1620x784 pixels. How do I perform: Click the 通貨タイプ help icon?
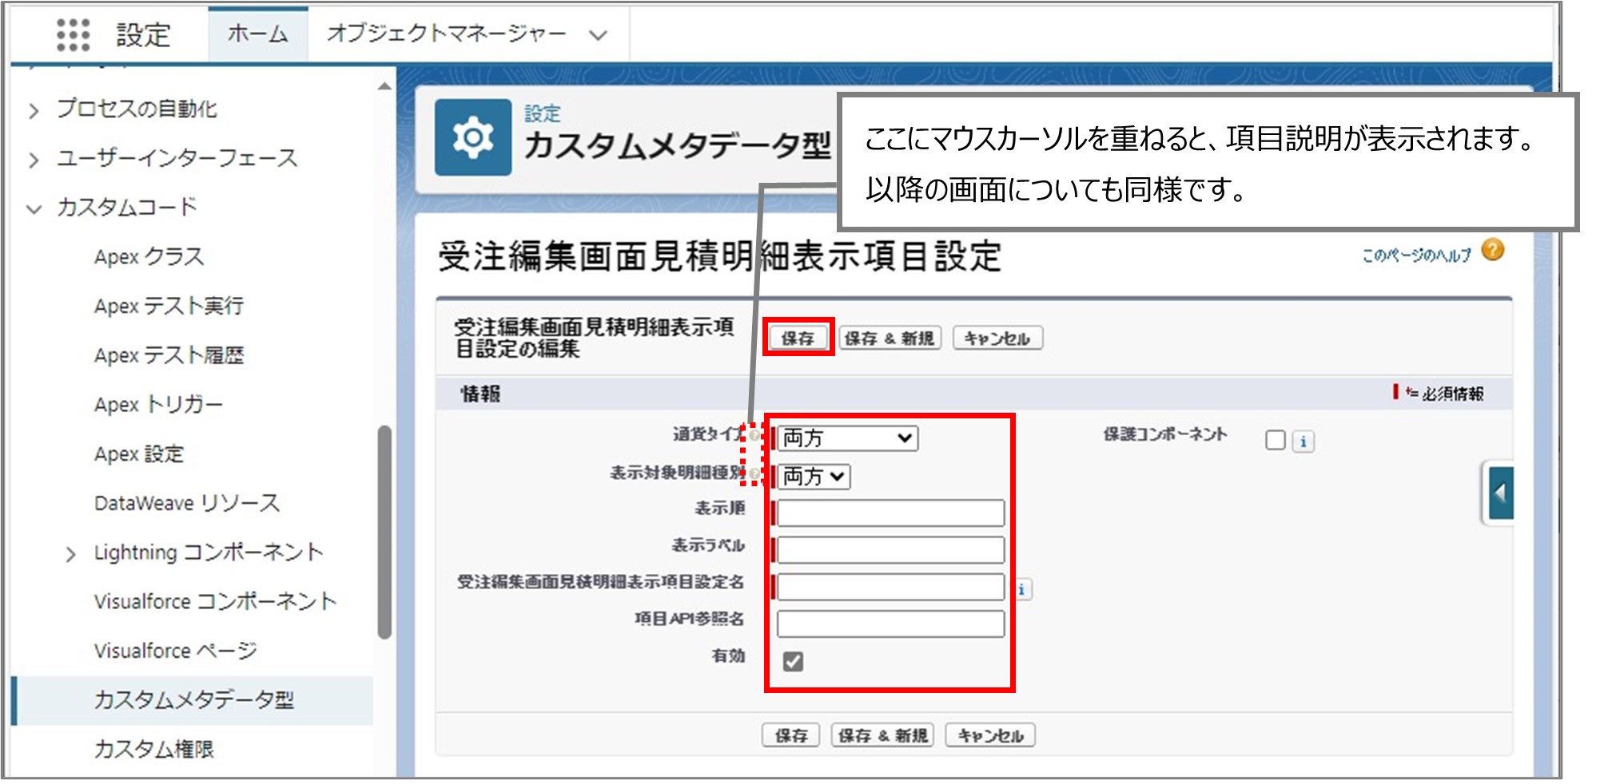(x=754, y=436)
